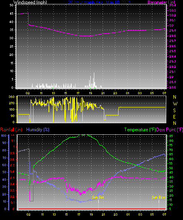Click the 50 value on windspeed axis

point(12,5)
